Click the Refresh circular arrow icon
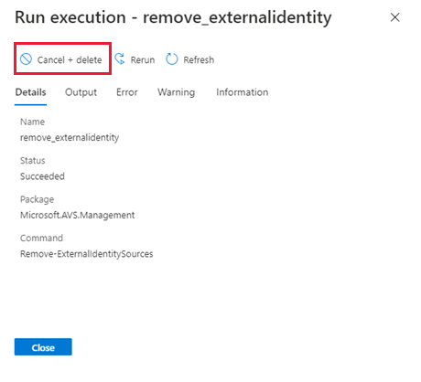Image resolution: width=421 pixels, height=382 pixels. click(x=172, y=59)
